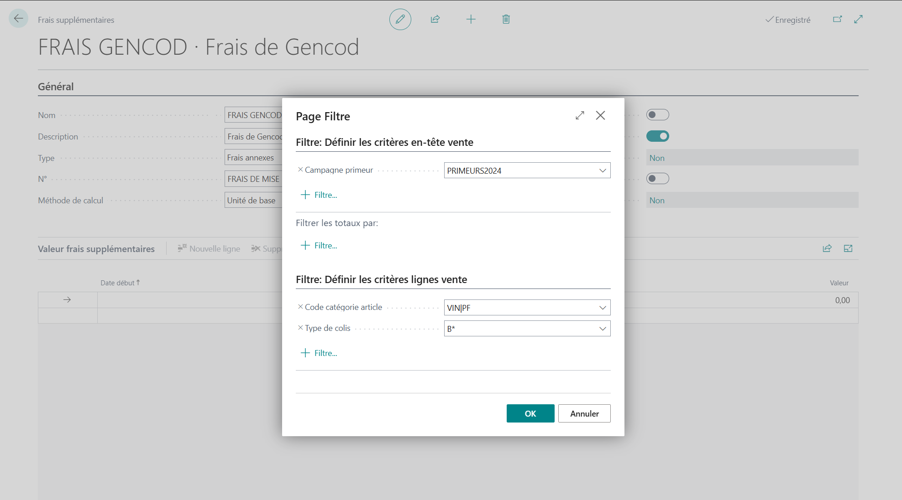Open Campagne primeur dropdown arrow
The width and height of the screenshot is (902, 500).
click(x=603, y=170)
